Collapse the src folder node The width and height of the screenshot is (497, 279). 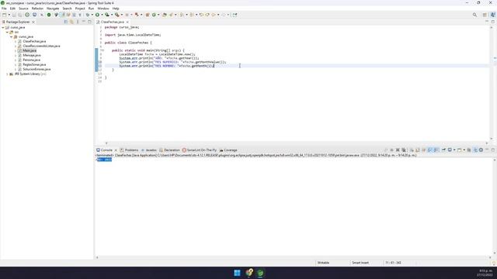(7, 32)
